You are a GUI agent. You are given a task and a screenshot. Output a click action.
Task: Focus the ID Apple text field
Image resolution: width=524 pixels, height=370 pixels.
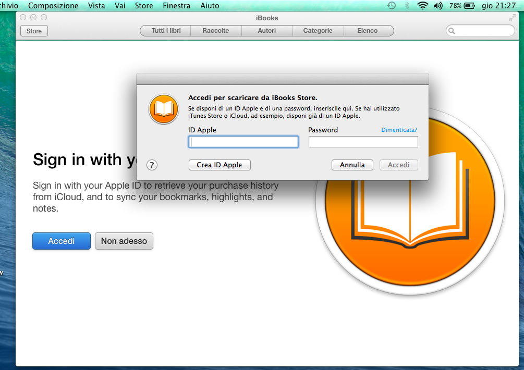[x=243, y=142]
